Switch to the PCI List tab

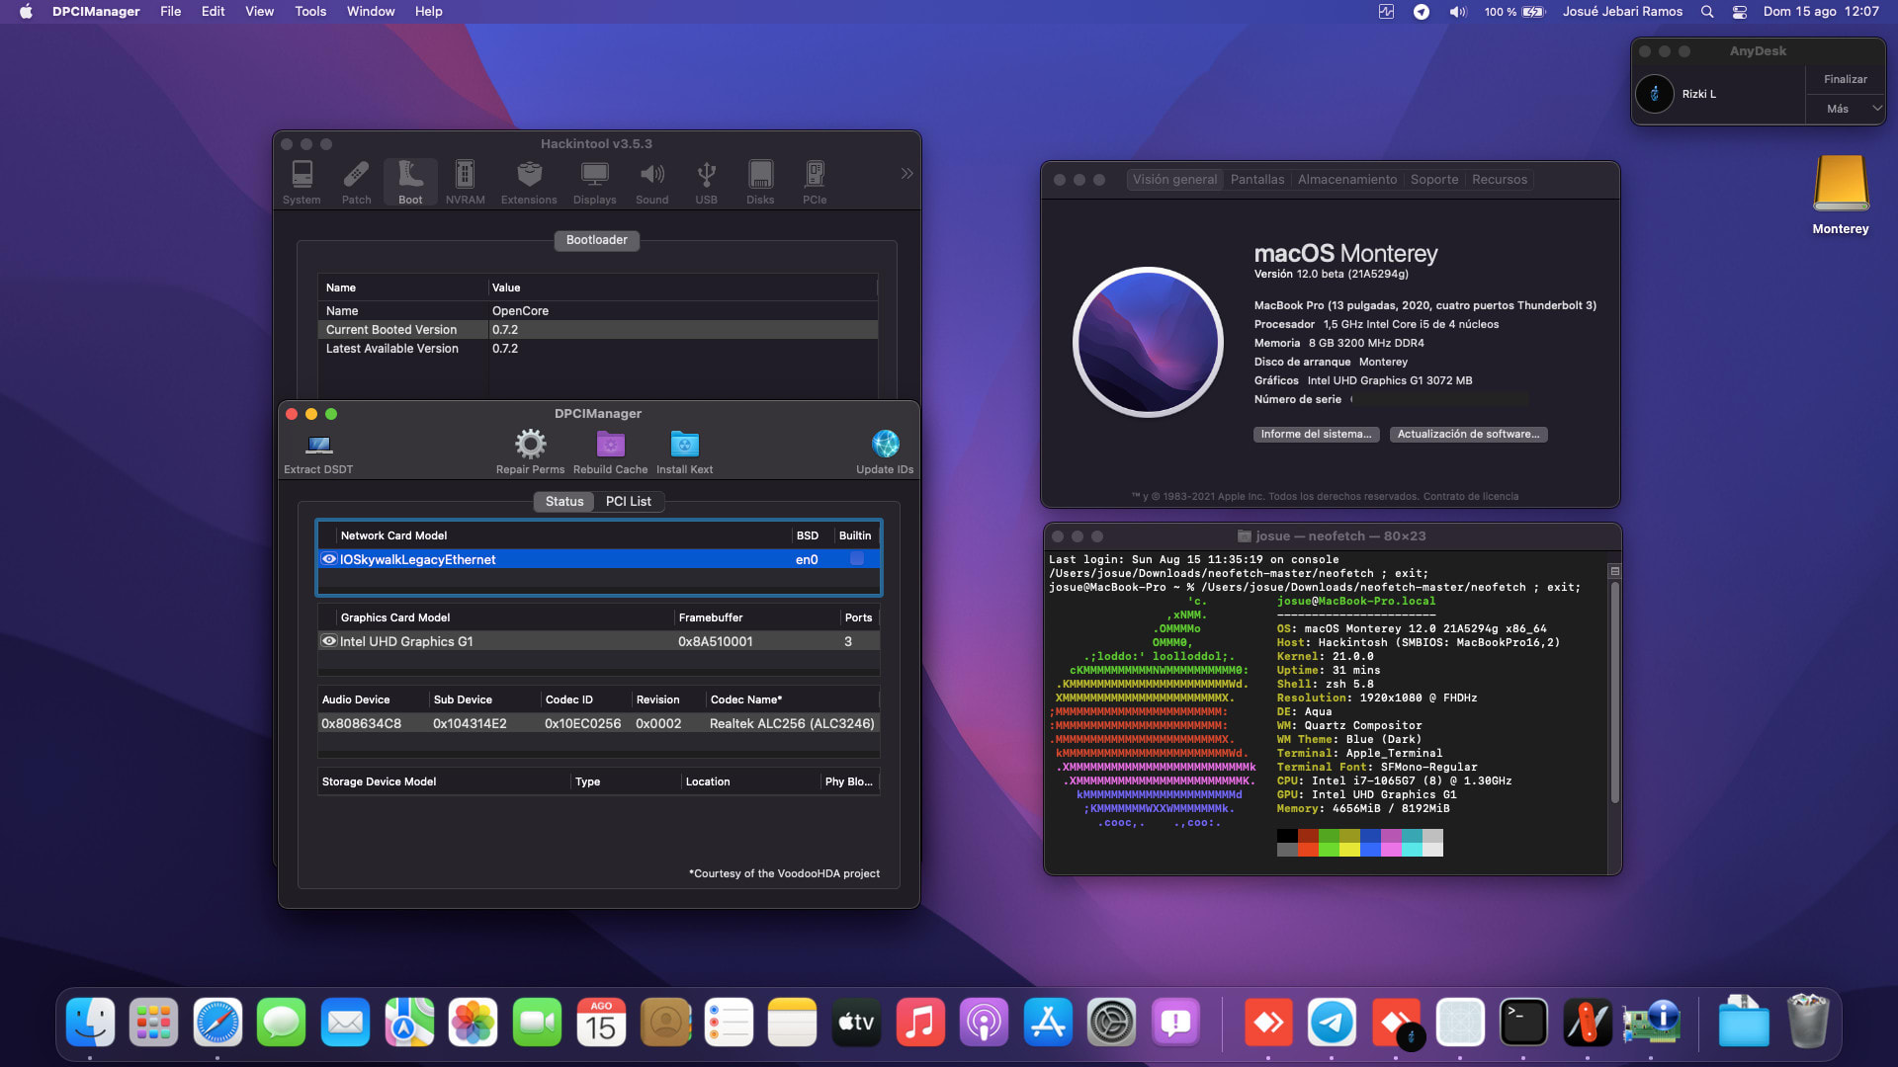click(x=628, y=502)
